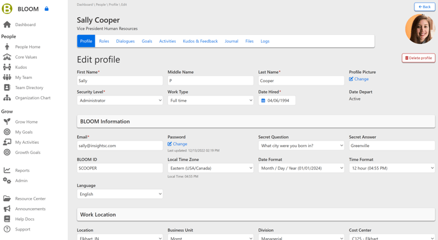This screenshot has width=438, height=240.
Task: Open the Local Time Zone dropdown
Action: pos(210,168)
